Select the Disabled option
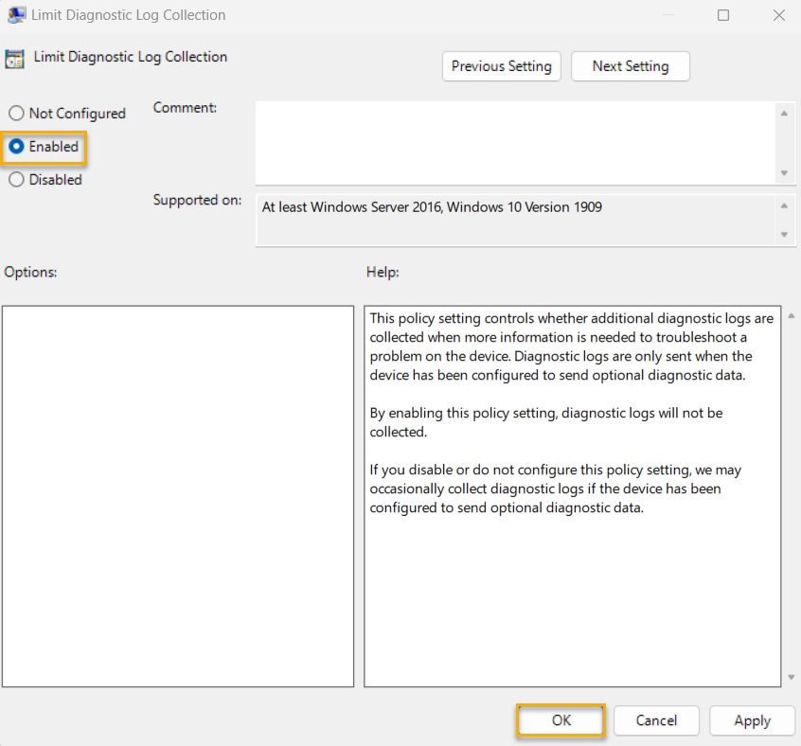 click(16, 179)
